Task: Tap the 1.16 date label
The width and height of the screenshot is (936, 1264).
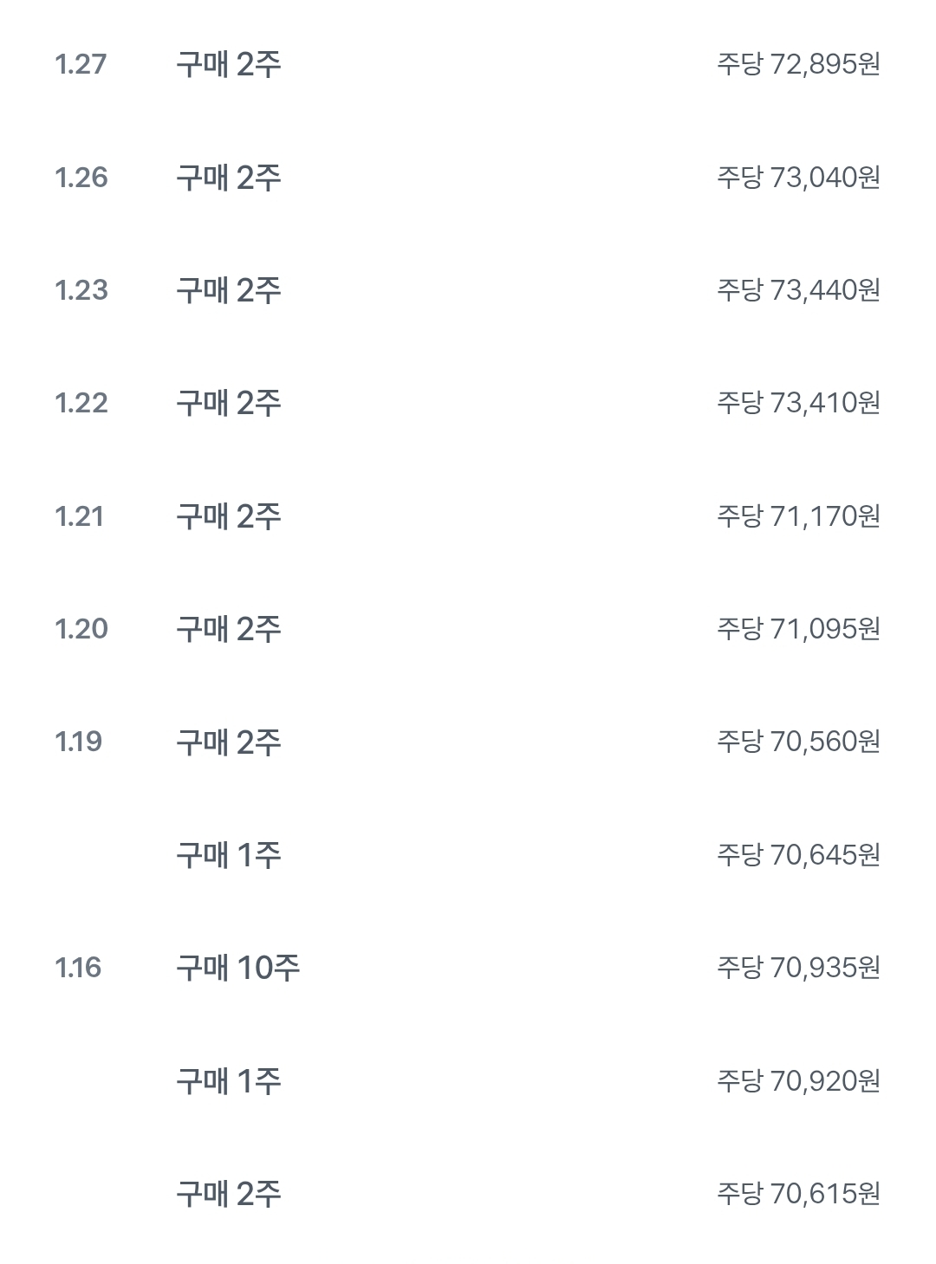Action: point(78,968)
